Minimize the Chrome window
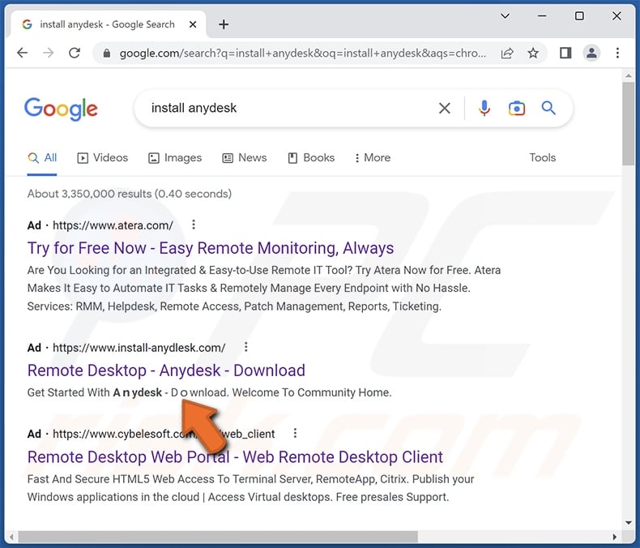This screenshot has width=640, height=548. 542,16
